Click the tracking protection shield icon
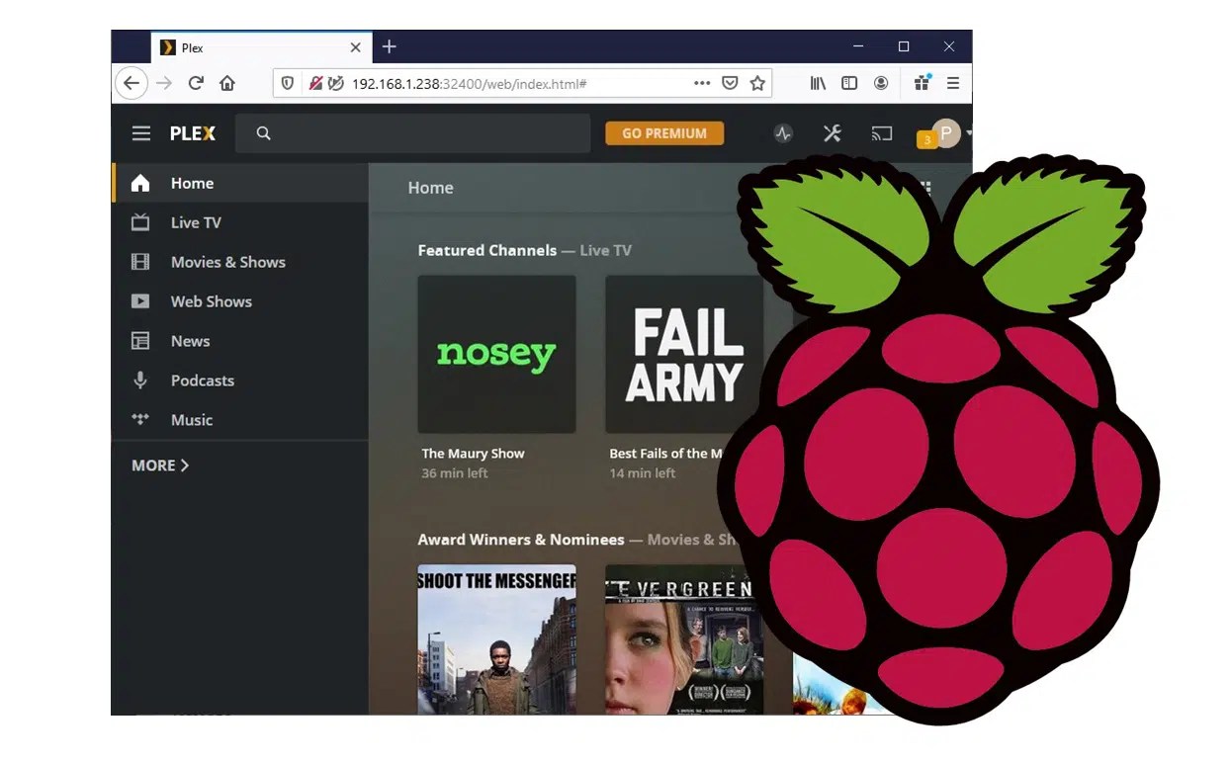This screenshot has height=763, width=1231. point(288,83)
